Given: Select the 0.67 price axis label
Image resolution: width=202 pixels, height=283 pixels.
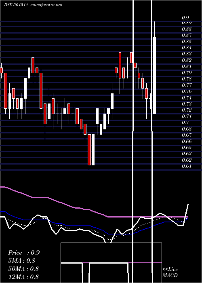Looking at the screenshot, I should [187, 135].
